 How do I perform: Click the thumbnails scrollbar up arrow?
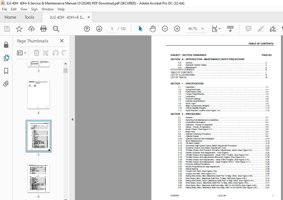(x=65, y=64)
